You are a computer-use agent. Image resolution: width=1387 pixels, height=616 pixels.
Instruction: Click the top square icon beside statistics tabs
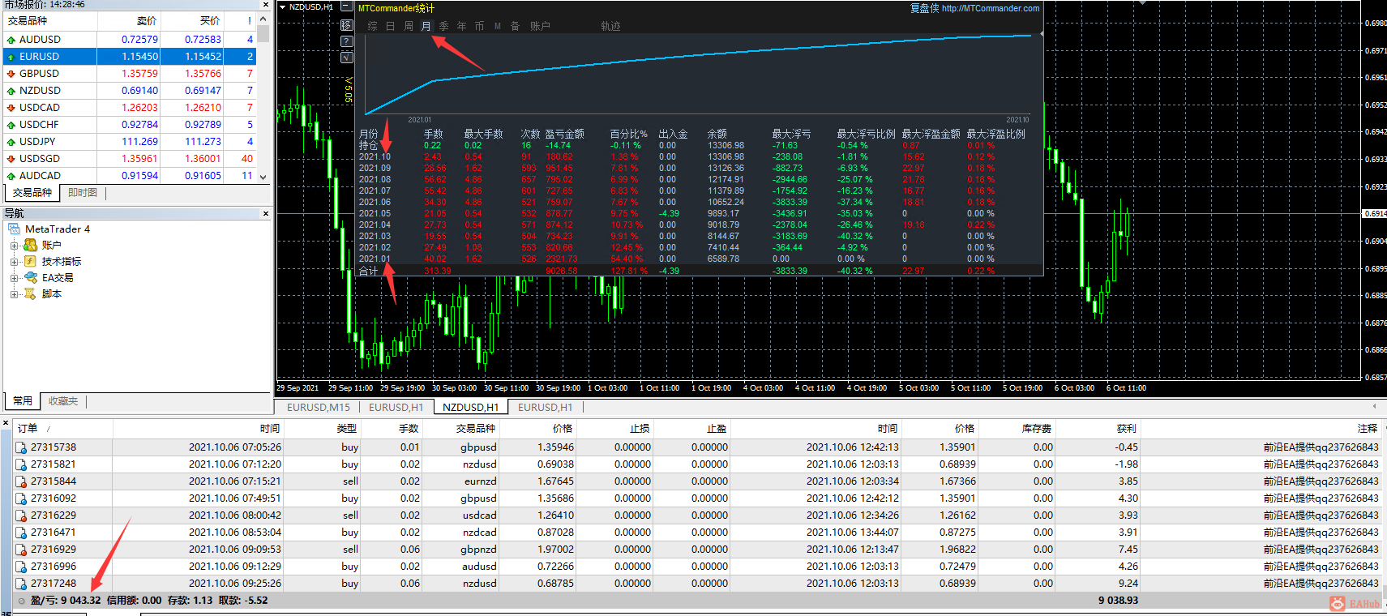pyautogui.click(x=347, y=25)
